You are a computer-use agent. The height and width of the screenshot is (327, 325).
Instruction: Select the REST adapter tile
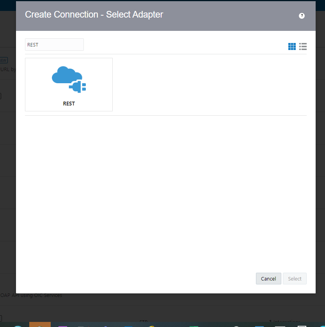click(x=69, y=84)
